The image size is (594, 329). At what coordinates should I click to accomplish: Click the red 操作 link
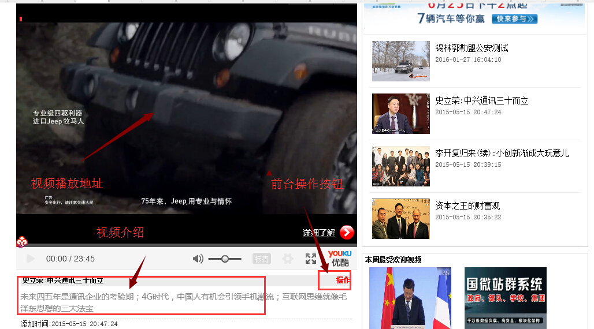click(x=343, y=281)
